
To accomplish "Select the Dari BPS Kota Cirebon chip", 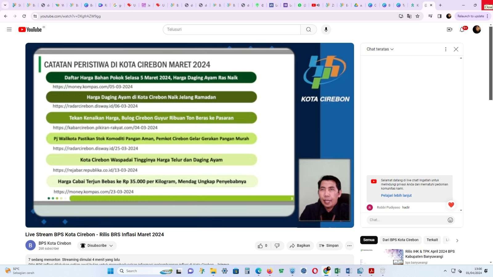I will pyautogui.click(x=401, y=240).
